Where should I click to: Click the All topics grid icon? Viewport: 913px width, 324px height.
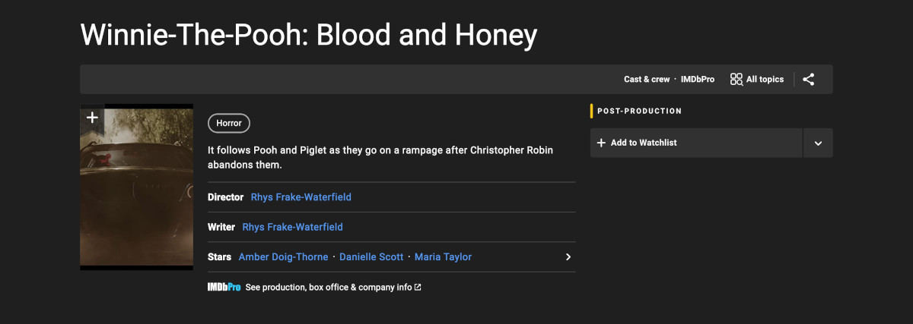coord(736,79)
